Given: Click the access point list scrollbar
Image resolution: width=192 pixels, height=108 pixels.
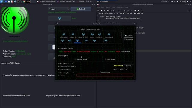Looking at the screenshot, I should click(122, 35).
